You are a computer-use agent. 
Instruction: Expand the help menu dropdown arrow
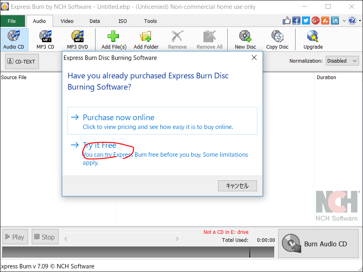pos(360,21)
